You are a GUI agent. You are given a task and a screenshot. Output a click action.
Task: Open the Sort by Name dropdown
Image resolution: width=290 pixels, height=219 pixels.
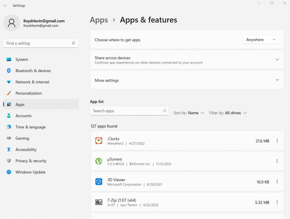click(x=189, y=113)
